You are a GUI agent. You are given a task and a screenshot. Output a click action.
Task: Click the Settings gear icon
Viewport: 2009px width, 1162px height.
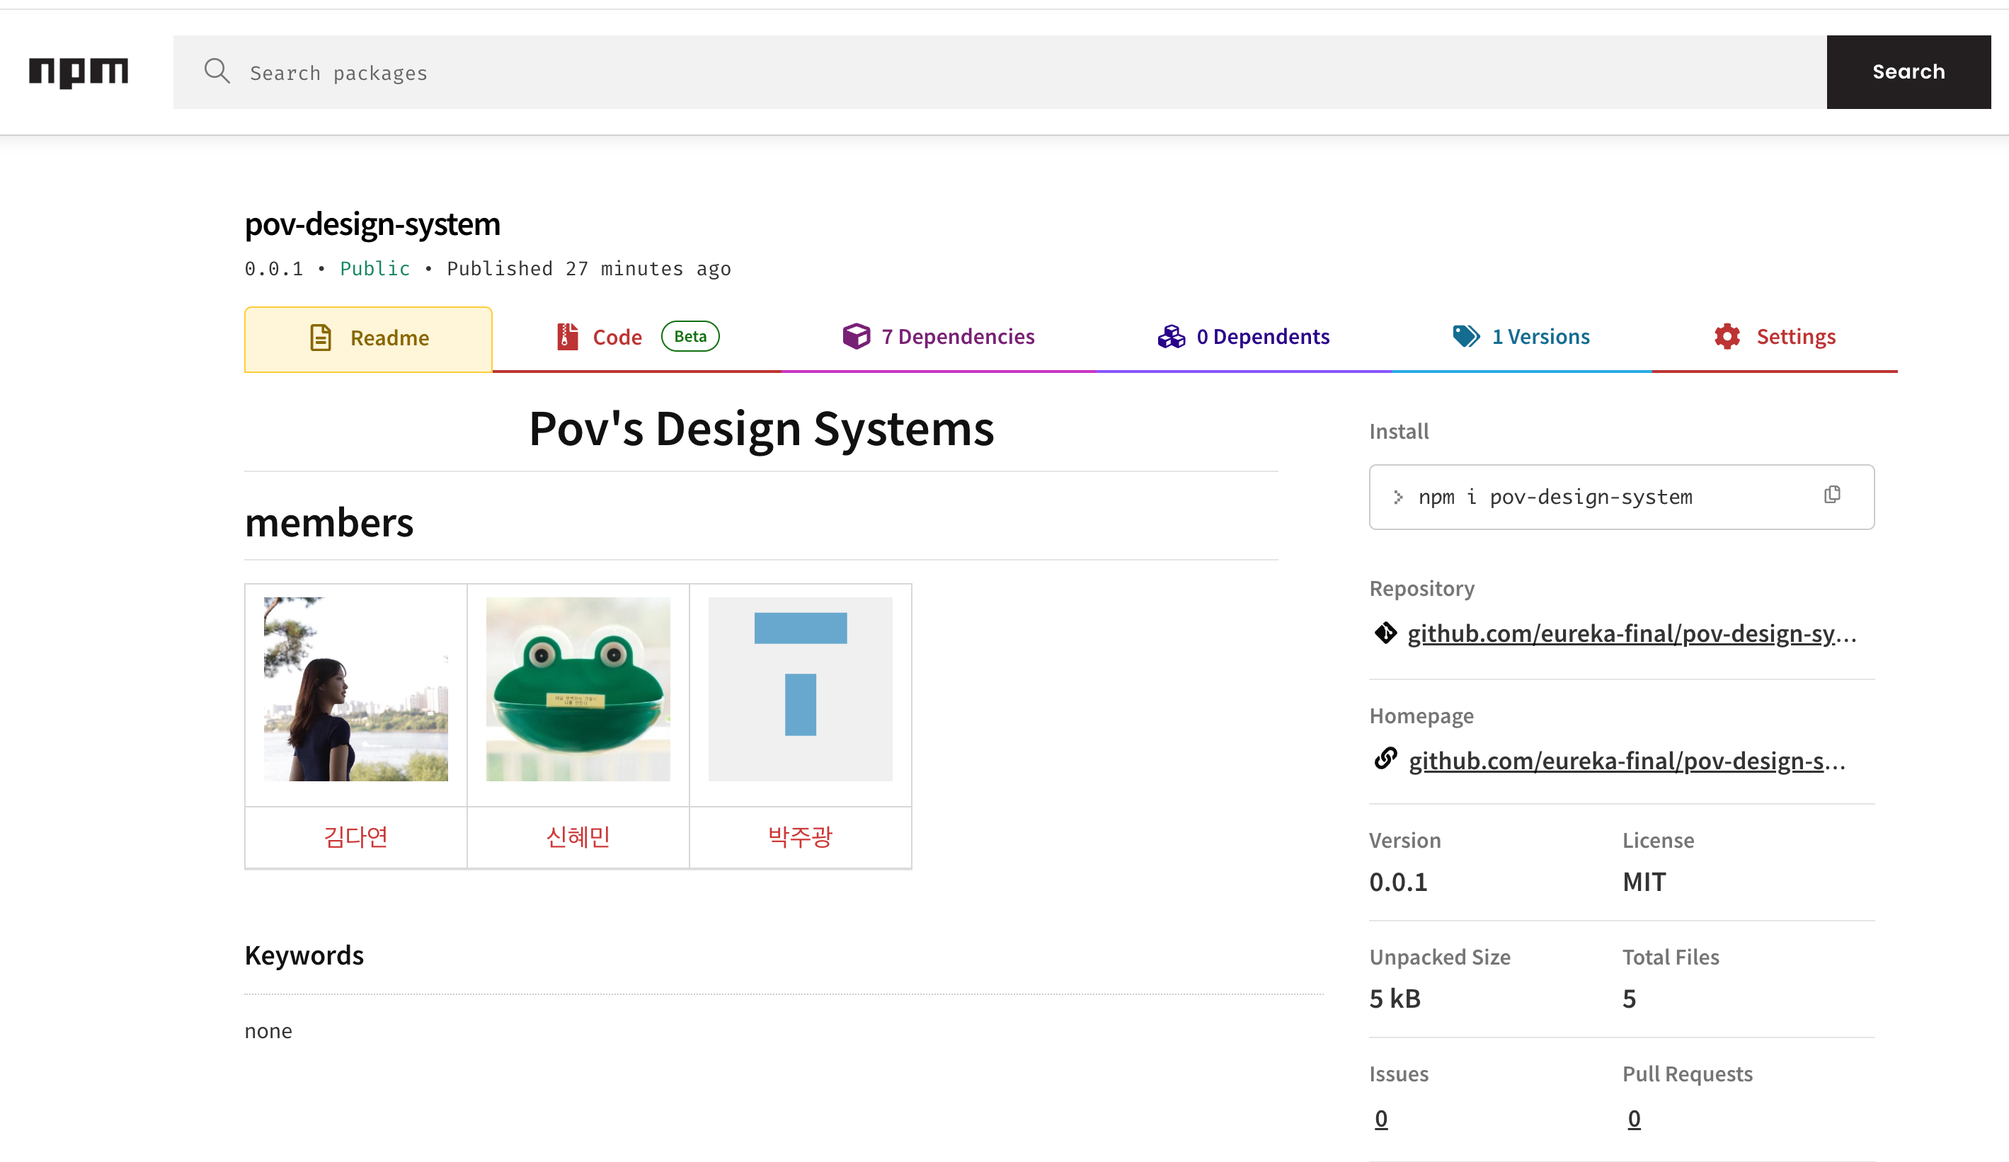coord(1727,336)
